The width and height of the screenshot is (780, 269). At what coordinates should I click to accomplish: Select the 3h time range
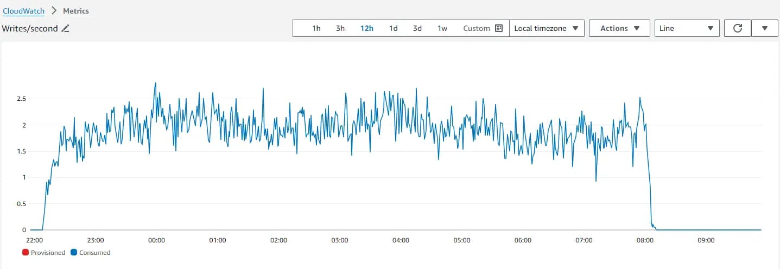point(340,28)
